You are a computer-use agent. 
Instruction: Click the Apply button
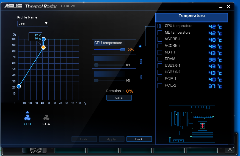[112, 139]
